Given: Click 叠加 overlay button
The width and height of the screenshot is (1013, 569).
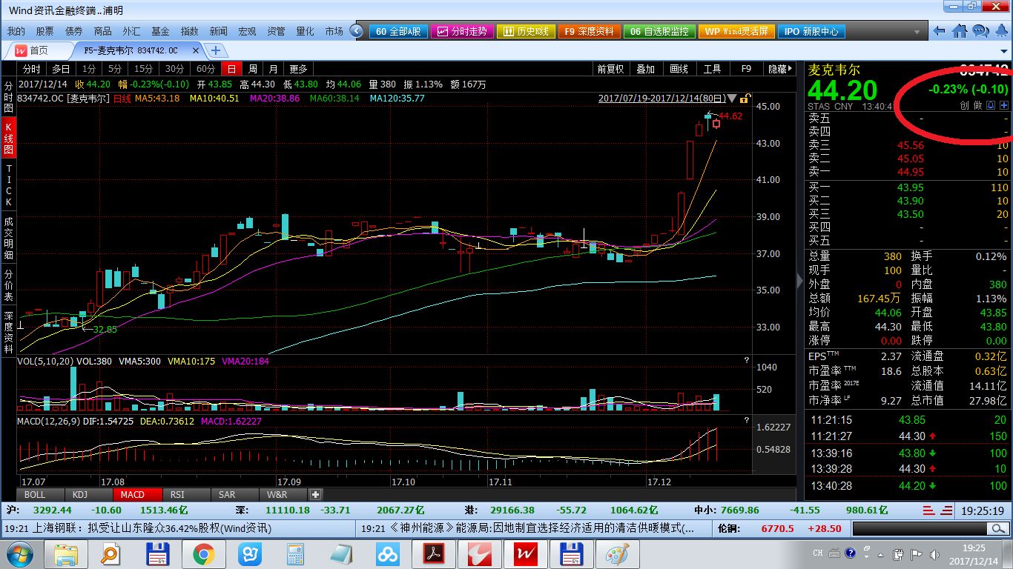Looking at the screenshot, I should tap(645, 69).
